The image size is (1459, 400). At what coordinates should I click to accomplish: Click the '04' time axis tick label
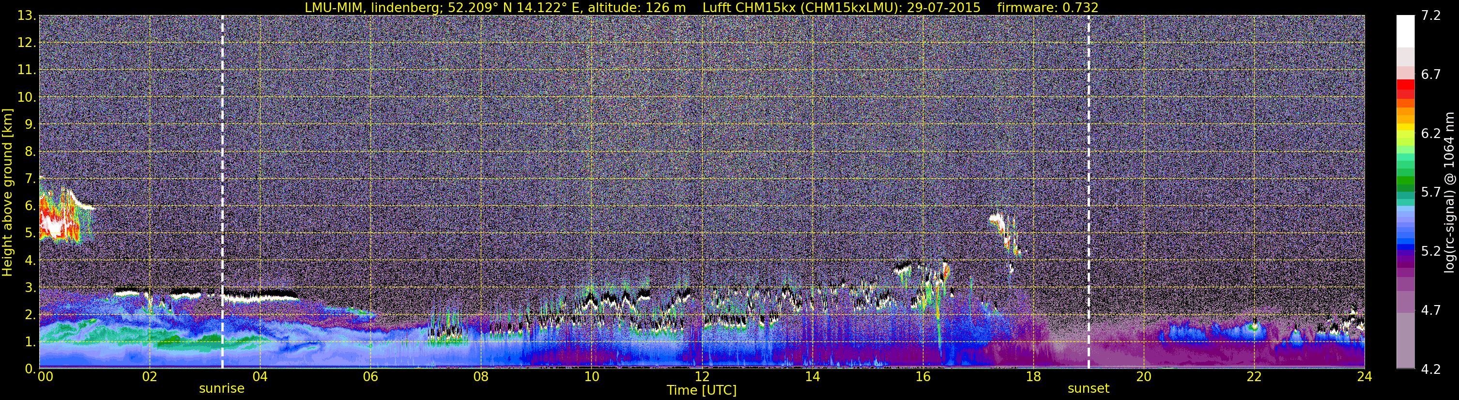point(260,377)
